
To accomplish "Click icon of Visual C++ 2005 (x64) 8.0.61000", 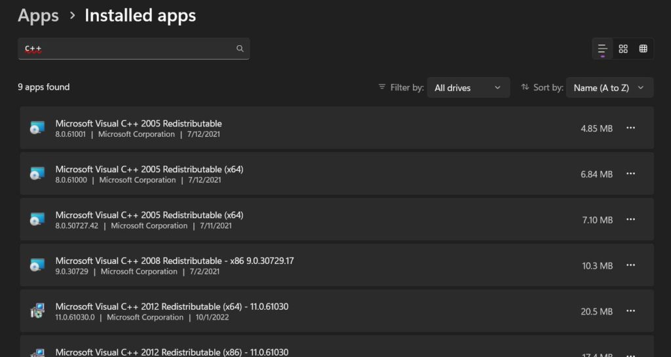I will [x=37, y=174].
